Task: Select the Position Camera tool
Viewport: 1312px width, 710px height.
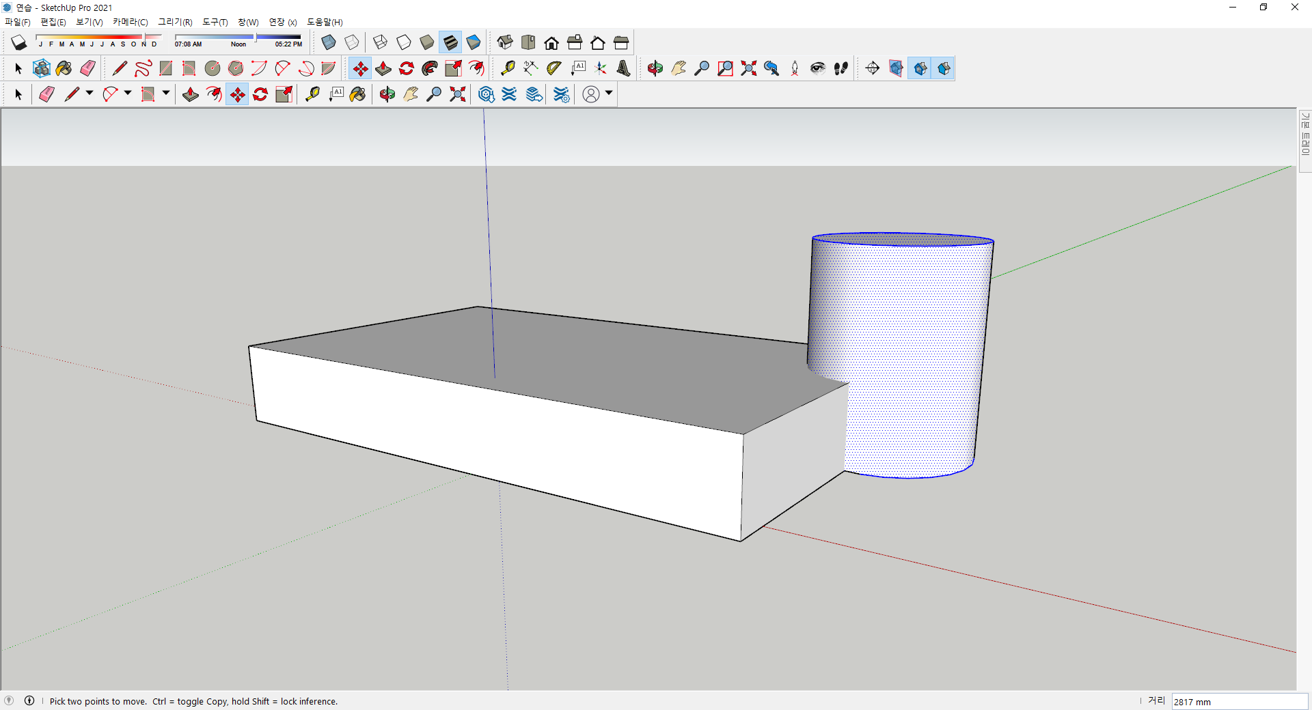Action: tap(795, 68)
